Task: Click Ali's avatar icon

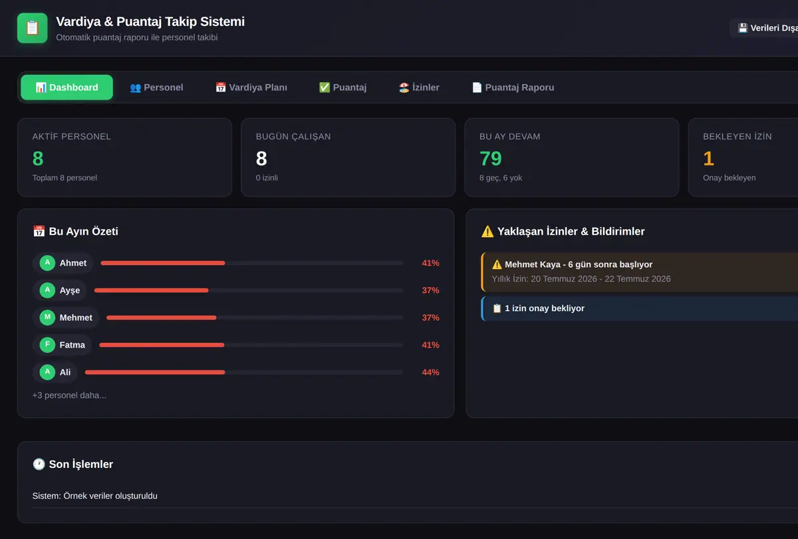Action: pos(47,372)
